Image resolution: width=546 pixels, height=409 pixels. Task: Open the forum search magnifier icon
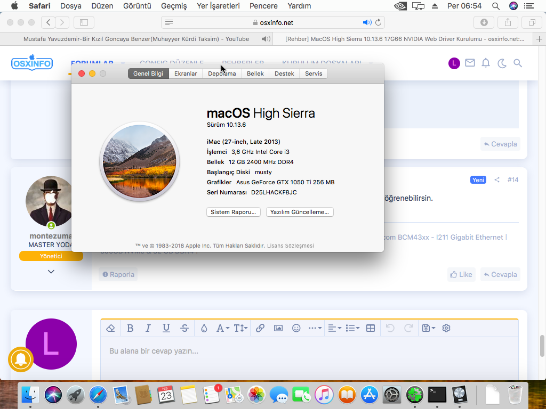[518, 63]
